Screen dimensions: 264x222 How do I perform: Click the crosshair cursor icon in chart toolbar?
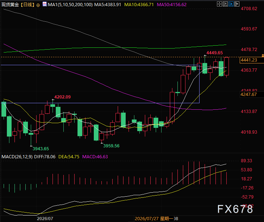(219, 4)
